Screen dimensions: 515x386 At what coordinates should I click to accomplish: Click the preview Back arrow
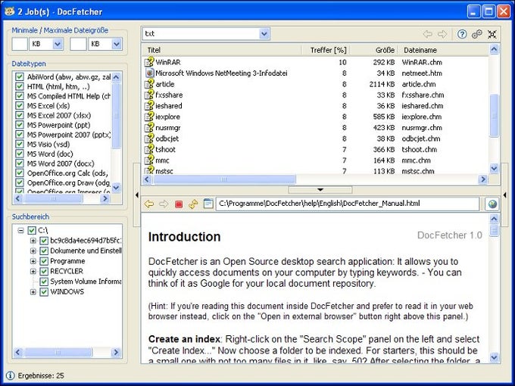[149, 204]
